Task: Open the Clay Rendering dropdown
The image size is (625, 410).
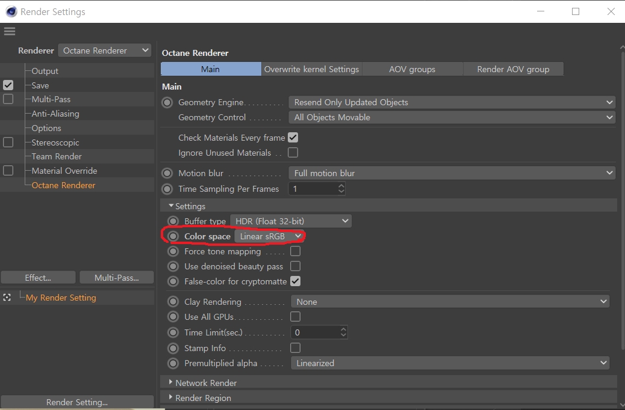Action: pyautogui.click(x=450, y=302)
